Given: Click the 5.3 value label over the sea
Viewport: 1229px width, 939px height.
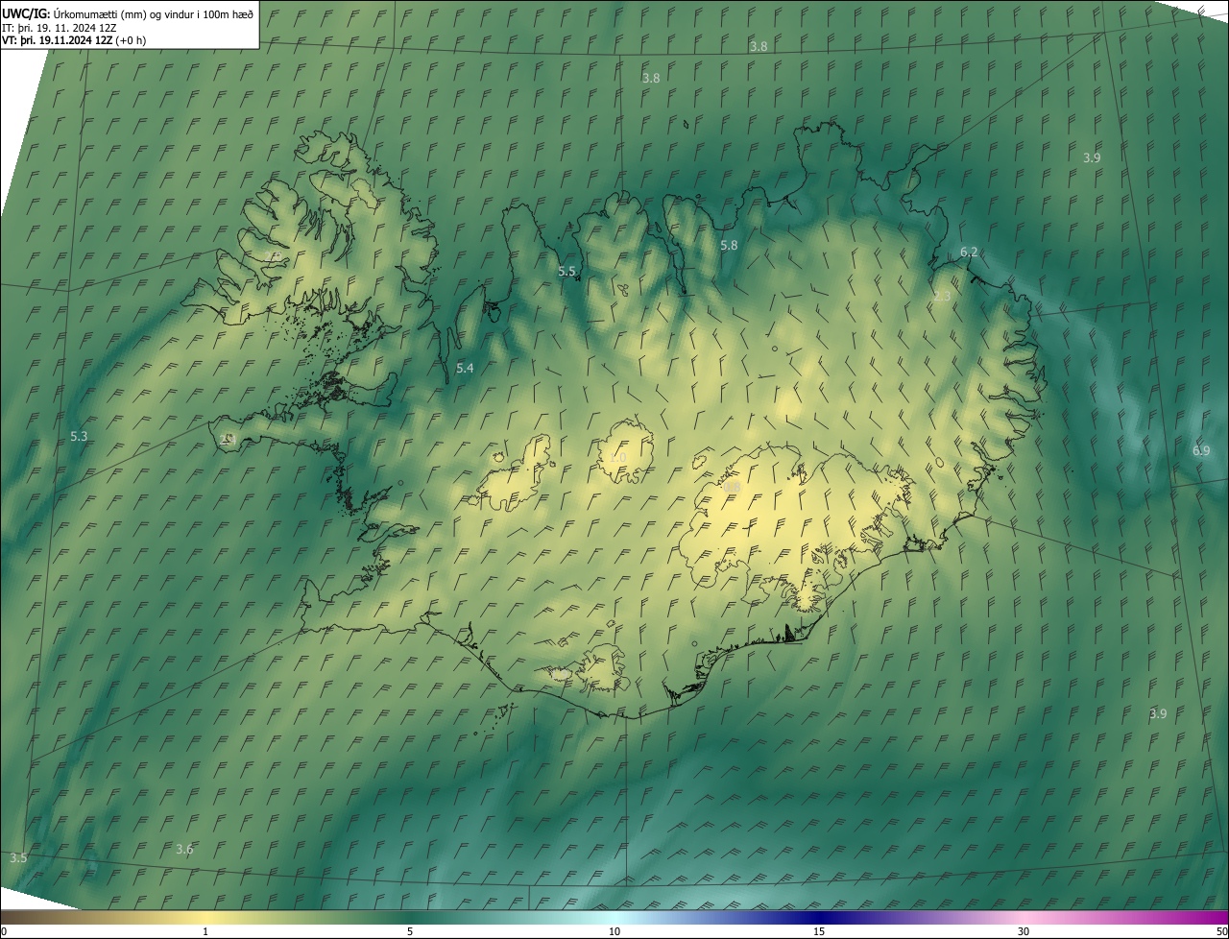Looking at the screenshot, I should click(x=79, y=437).
